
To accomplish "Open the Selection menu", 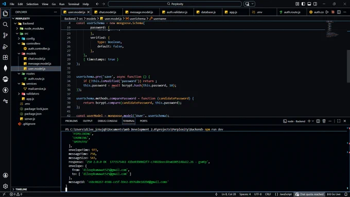I will (32, 4).
